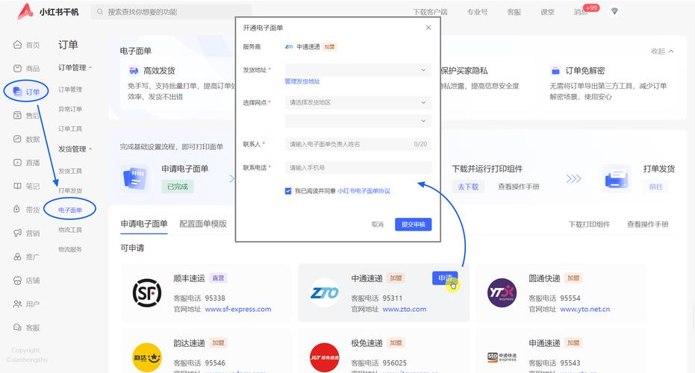Collapse the 发货管理 section
This screenshot has width=695, height=373.
click(75, 149)
